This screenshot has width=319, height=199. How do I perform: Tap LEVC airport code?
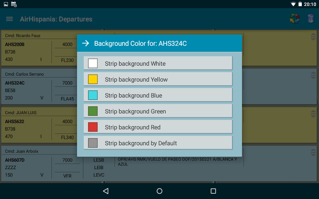98,175
